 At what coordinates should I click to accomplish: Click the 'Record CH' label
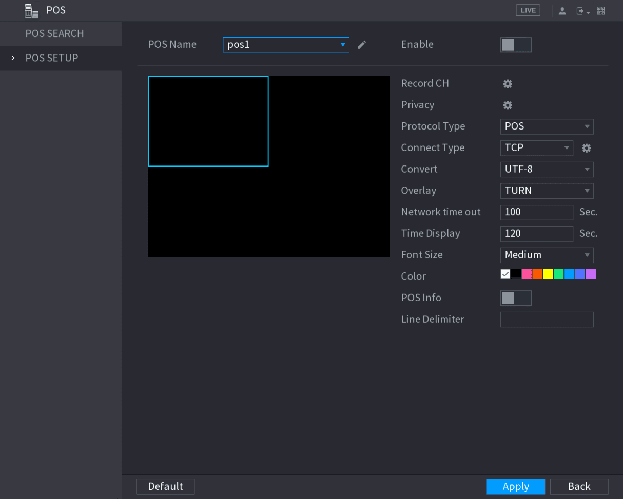coord(425,83)
